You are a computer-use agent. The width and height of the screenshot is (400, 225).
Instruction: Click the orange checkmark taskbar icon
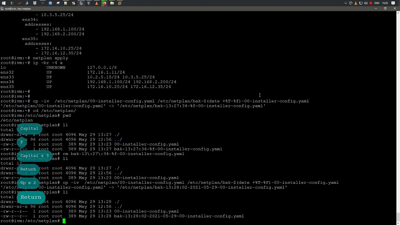tap(19, 3)
